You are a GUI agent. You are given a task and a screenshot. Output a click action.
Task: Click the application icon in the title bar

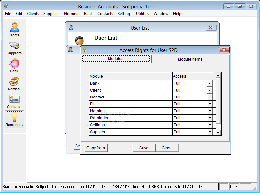[6, 6]
